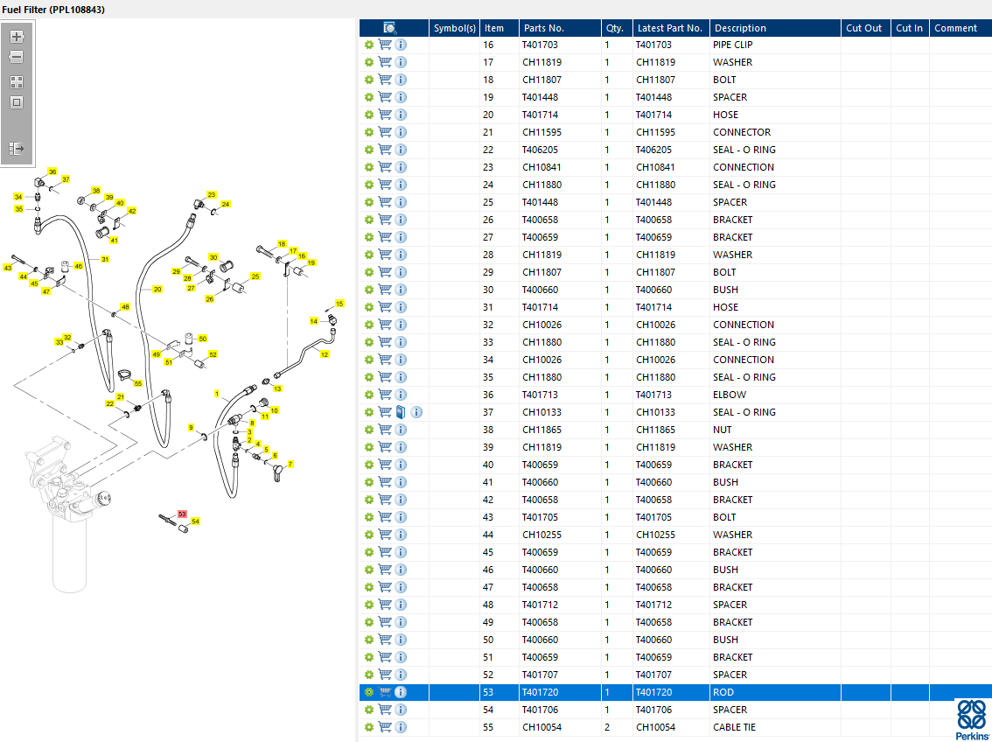This screenshot has height=742, width=992.
Task: Open info for selected item 53 ROD
Action: pos(401,692)
